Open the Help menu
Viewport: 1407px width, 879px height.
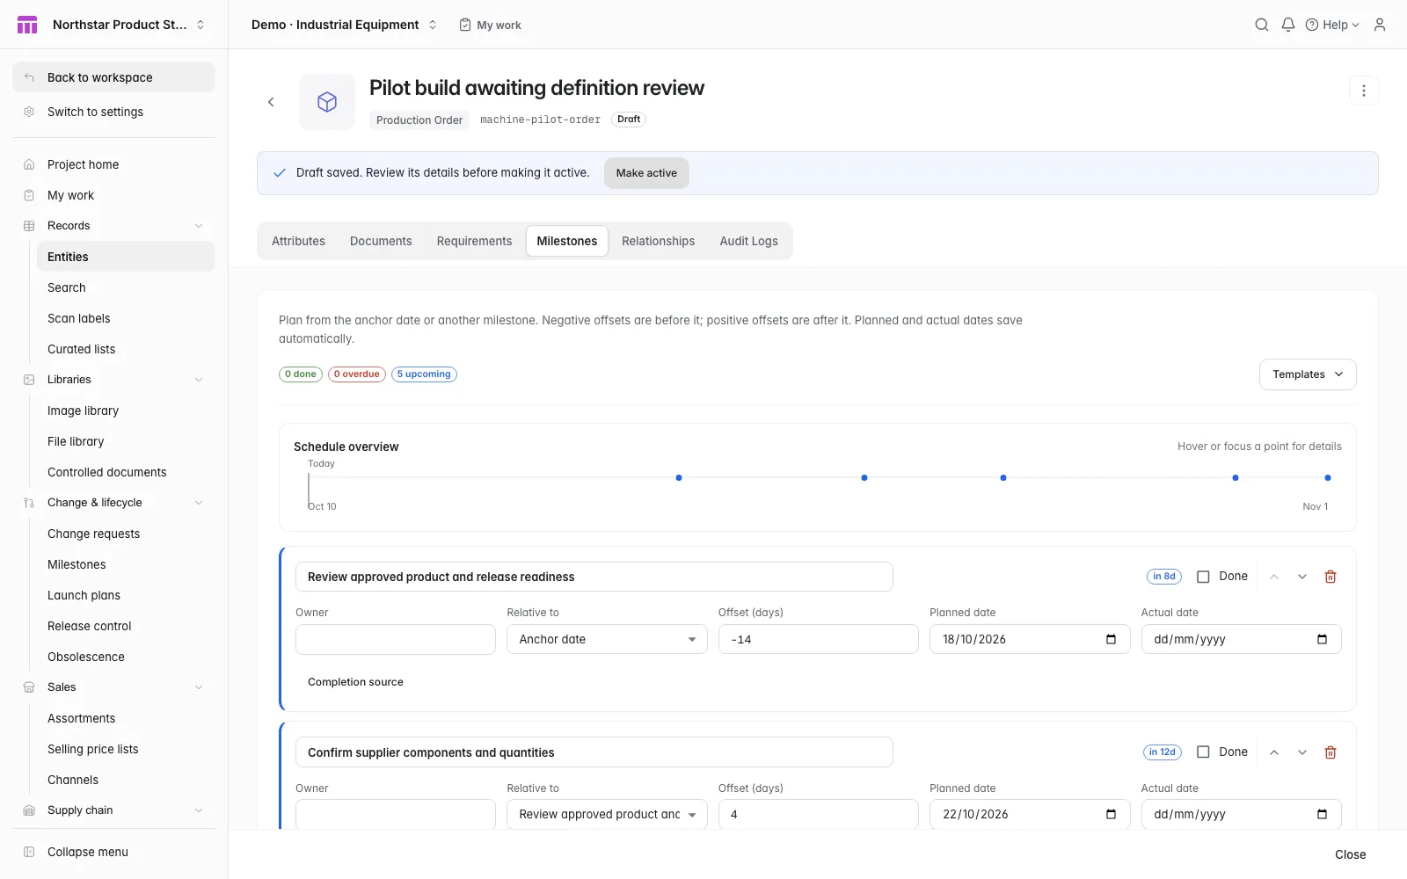pyautogui.click(x=1332, y=25)
